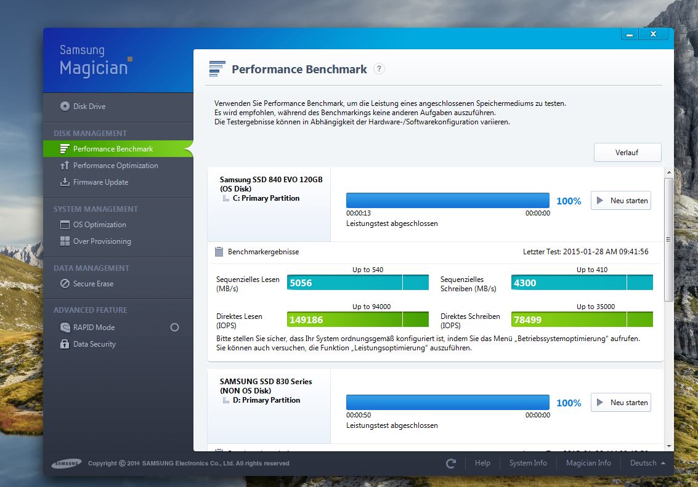Screen dimensions: 698x487
Task: Click the SSD 830 benchmark progress bar
Action: click(x=448, y=402)
